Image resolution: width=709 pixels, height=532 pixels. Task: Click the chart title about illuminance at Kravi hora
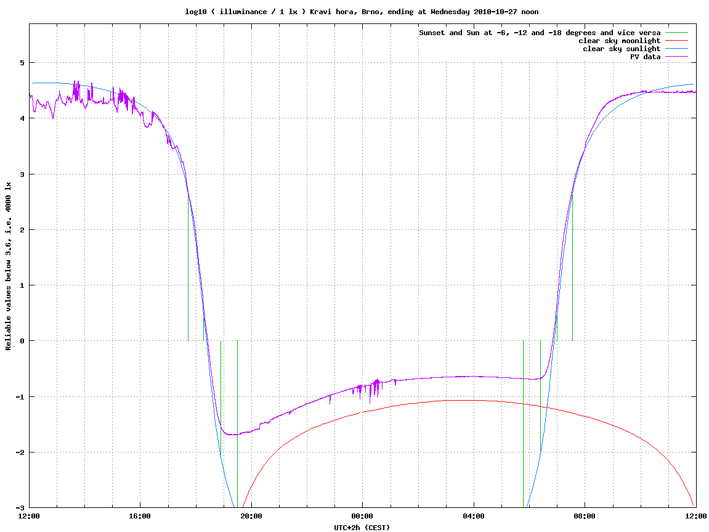pyautogui.click(x=362, y=12)
